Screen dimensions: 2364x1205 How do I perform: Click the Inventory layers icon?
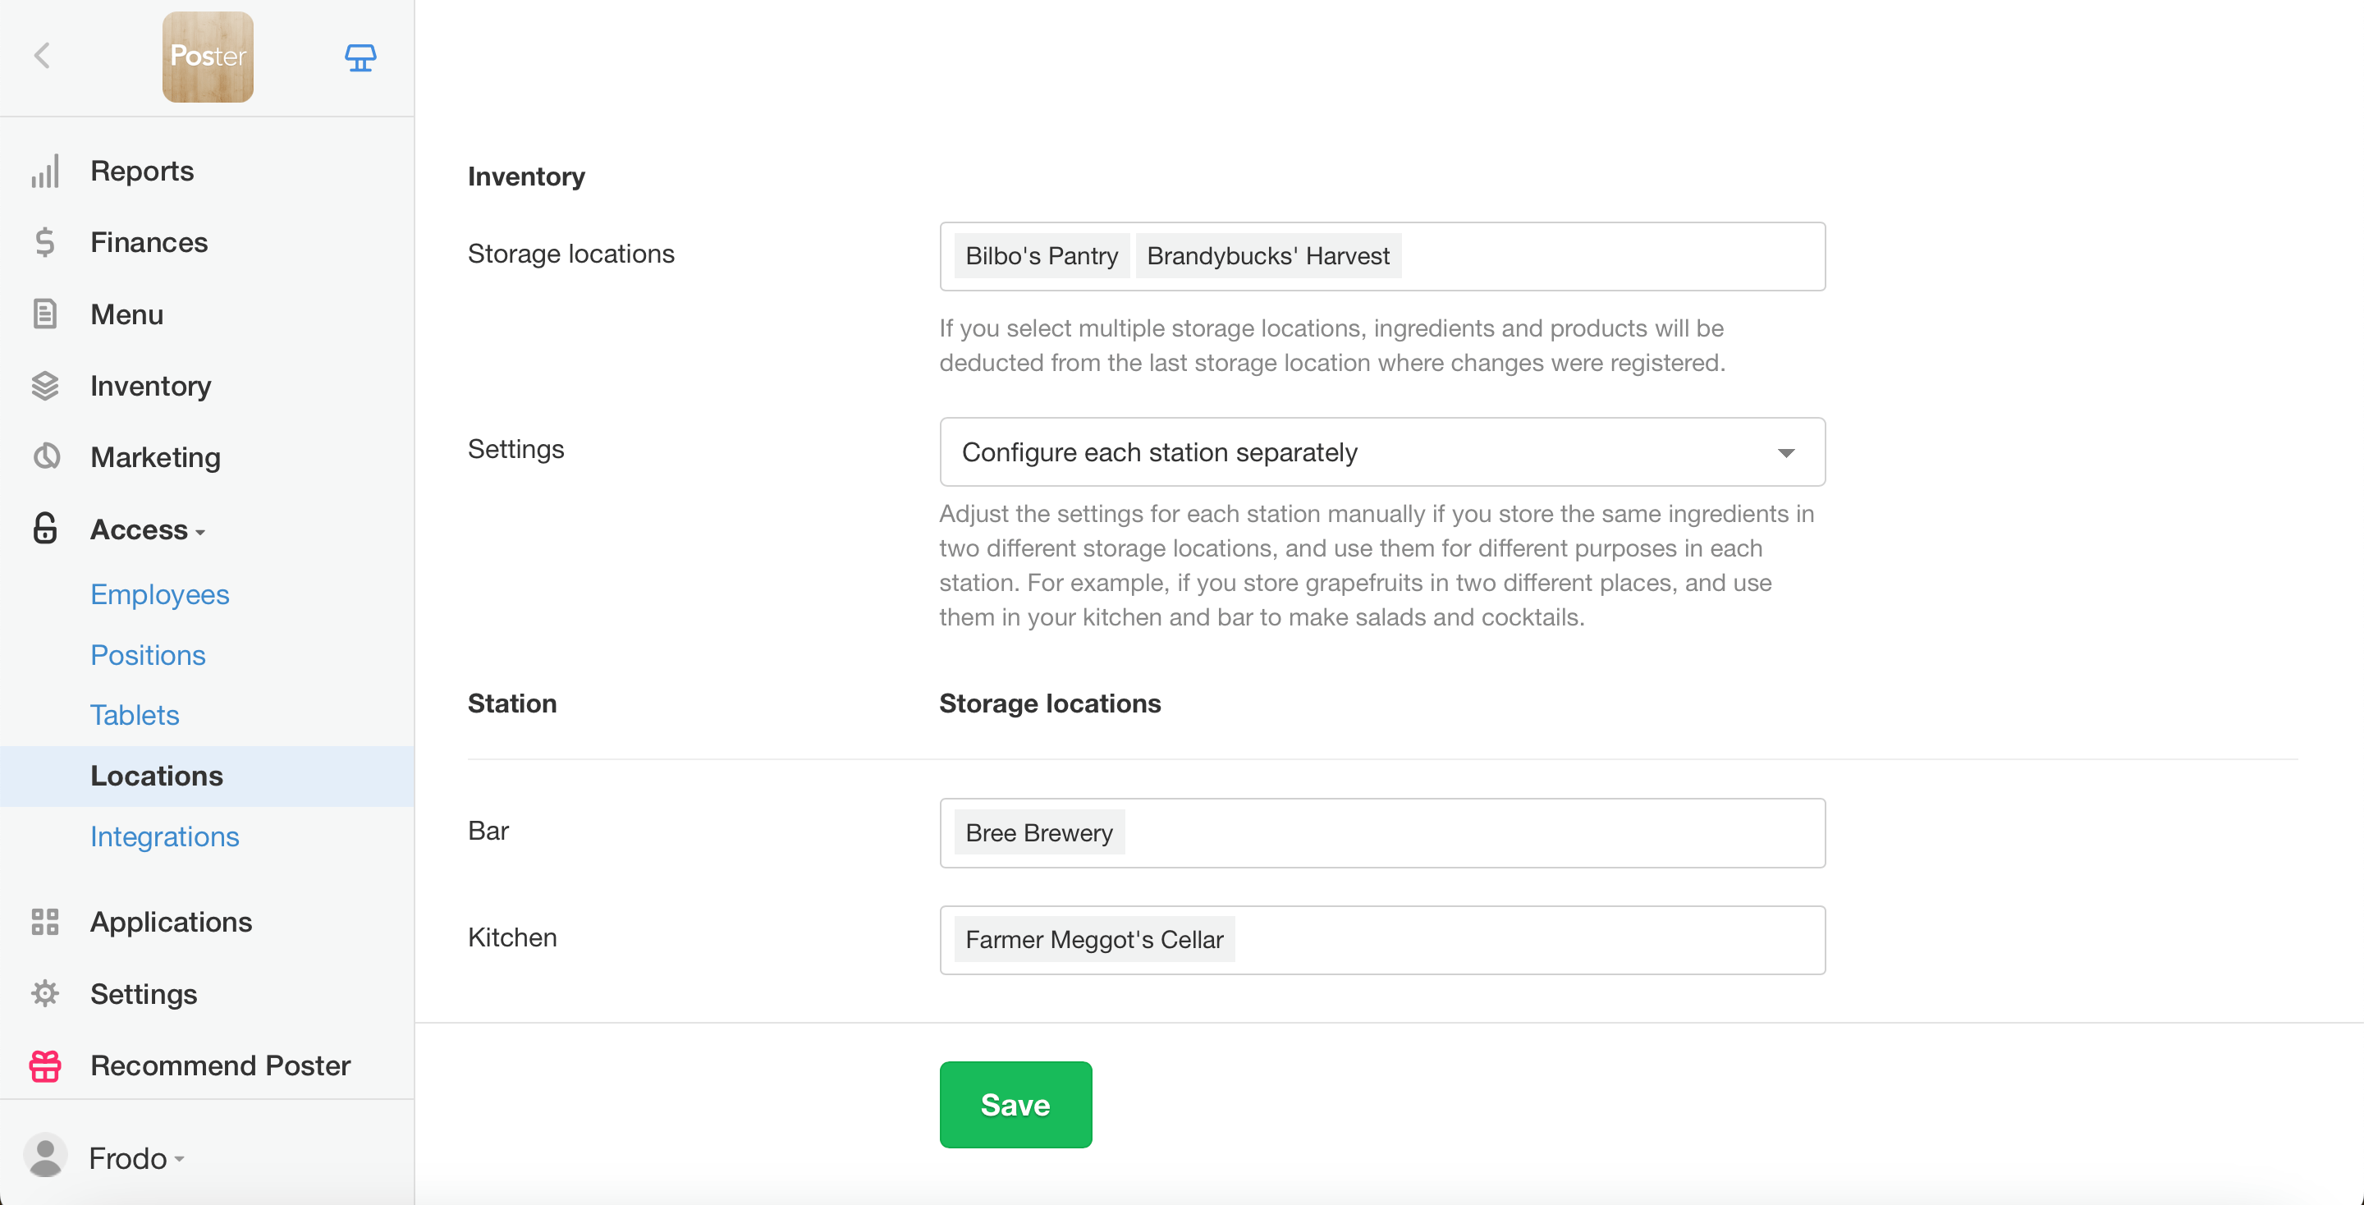[45, 386]
